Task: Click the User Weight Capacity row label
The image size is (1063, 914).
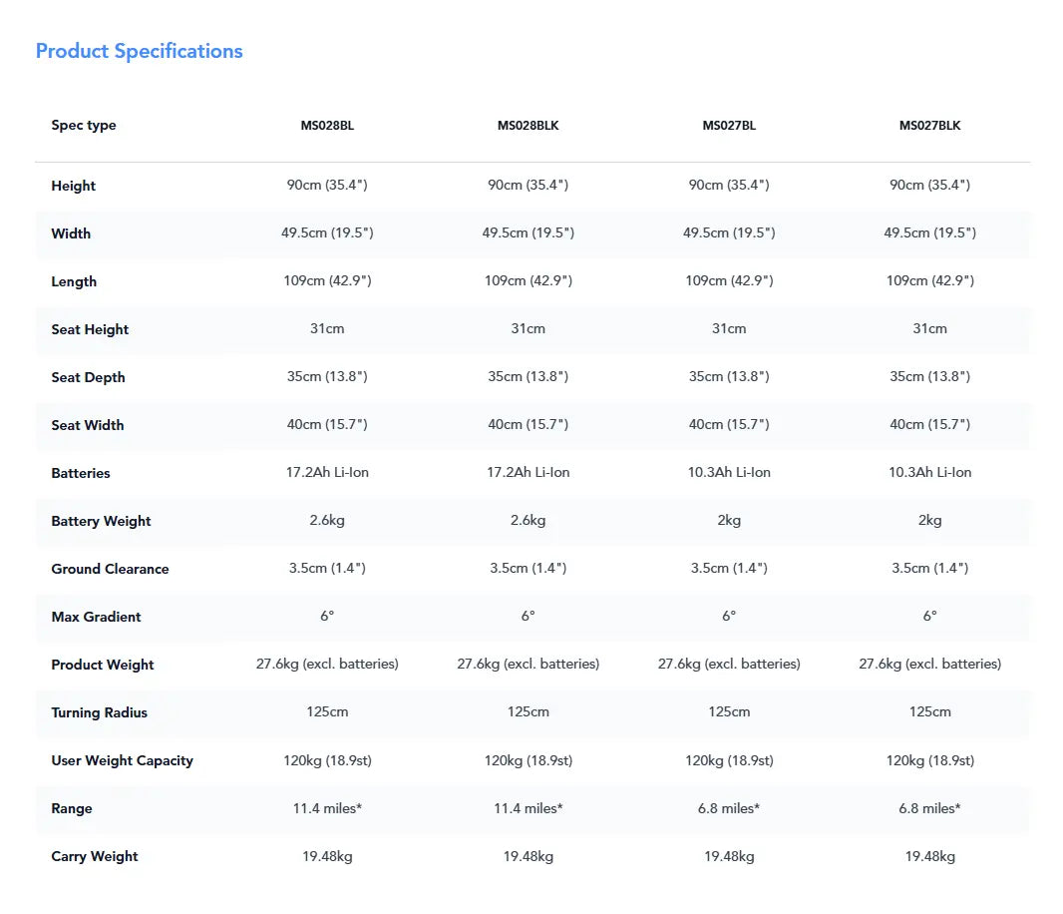Action: pos(122,760)
